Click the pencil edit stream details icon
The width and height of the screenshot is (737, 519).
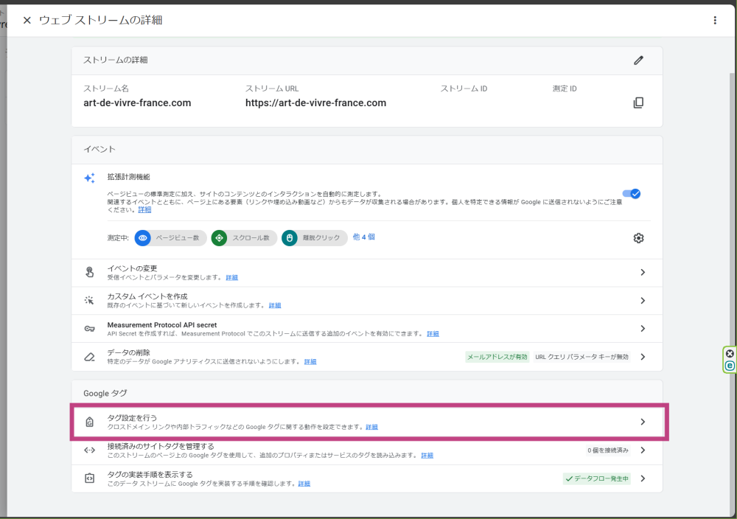(638, 60)
